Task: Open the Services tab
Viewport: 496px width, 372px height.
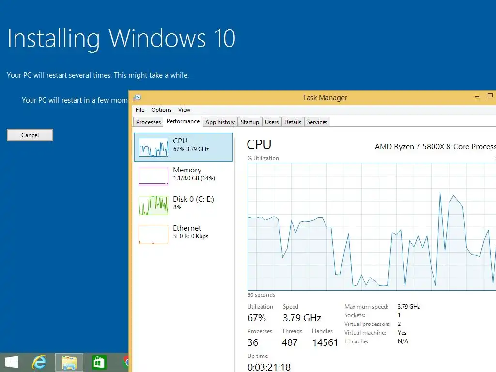Action: point(317,122)
